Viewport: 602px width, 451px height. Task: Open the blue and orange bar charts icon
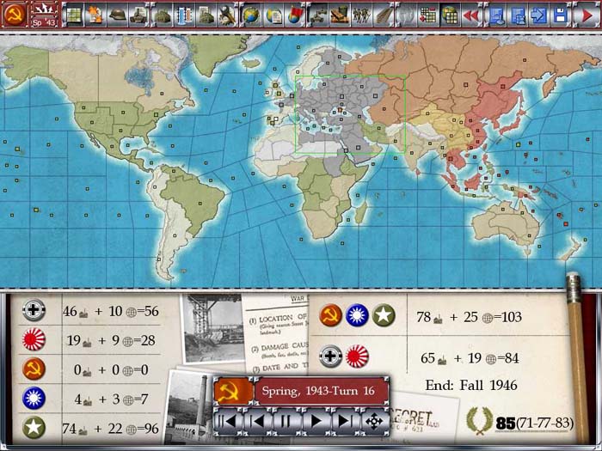click(x=185, y=15)
